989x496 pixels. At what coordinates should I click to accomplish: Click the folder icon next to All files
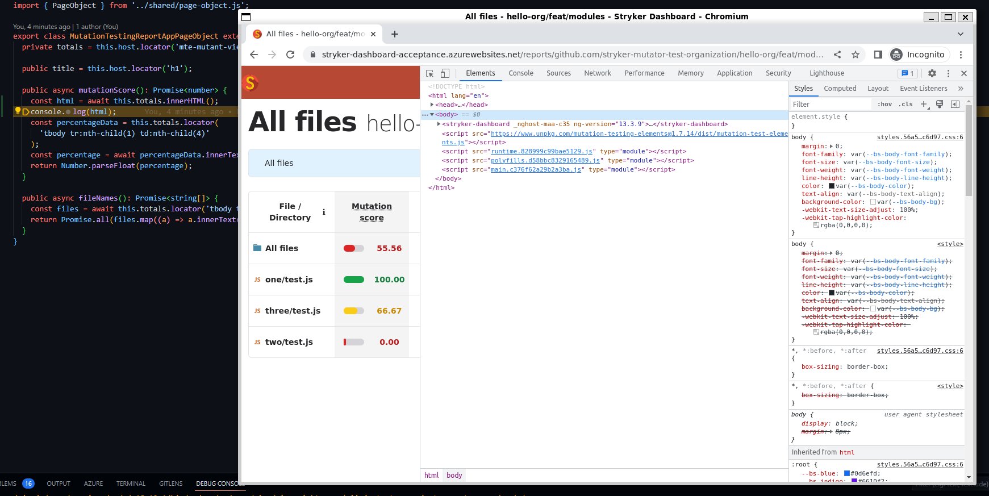[x=257, y=248]
